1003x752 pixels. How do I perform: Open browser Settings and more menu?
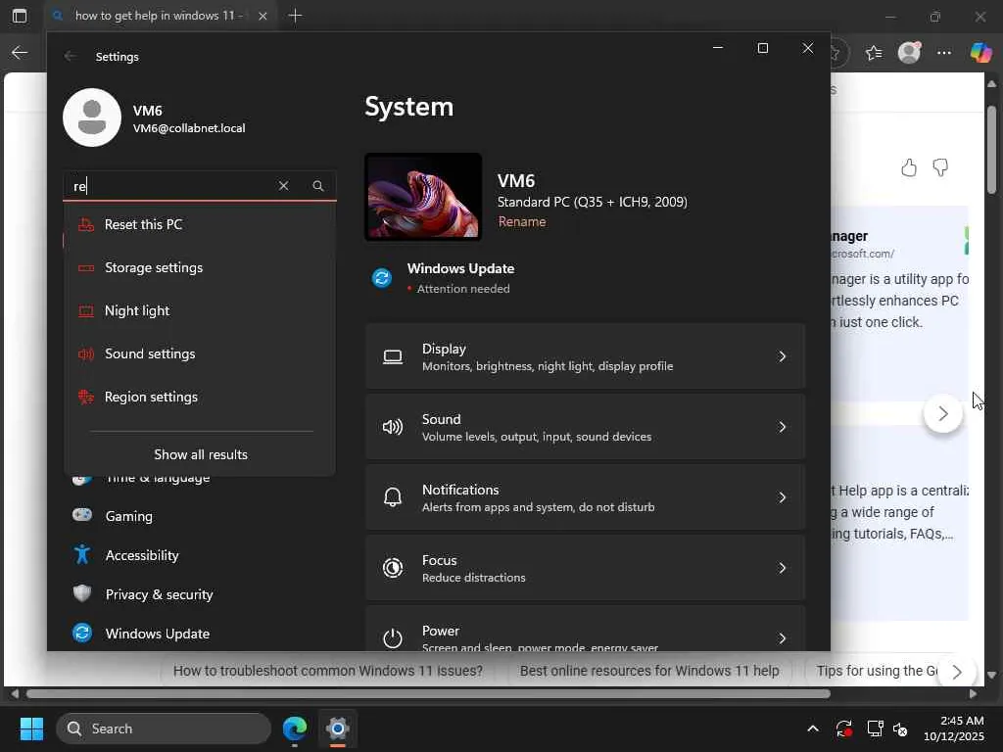click(944, 53)
